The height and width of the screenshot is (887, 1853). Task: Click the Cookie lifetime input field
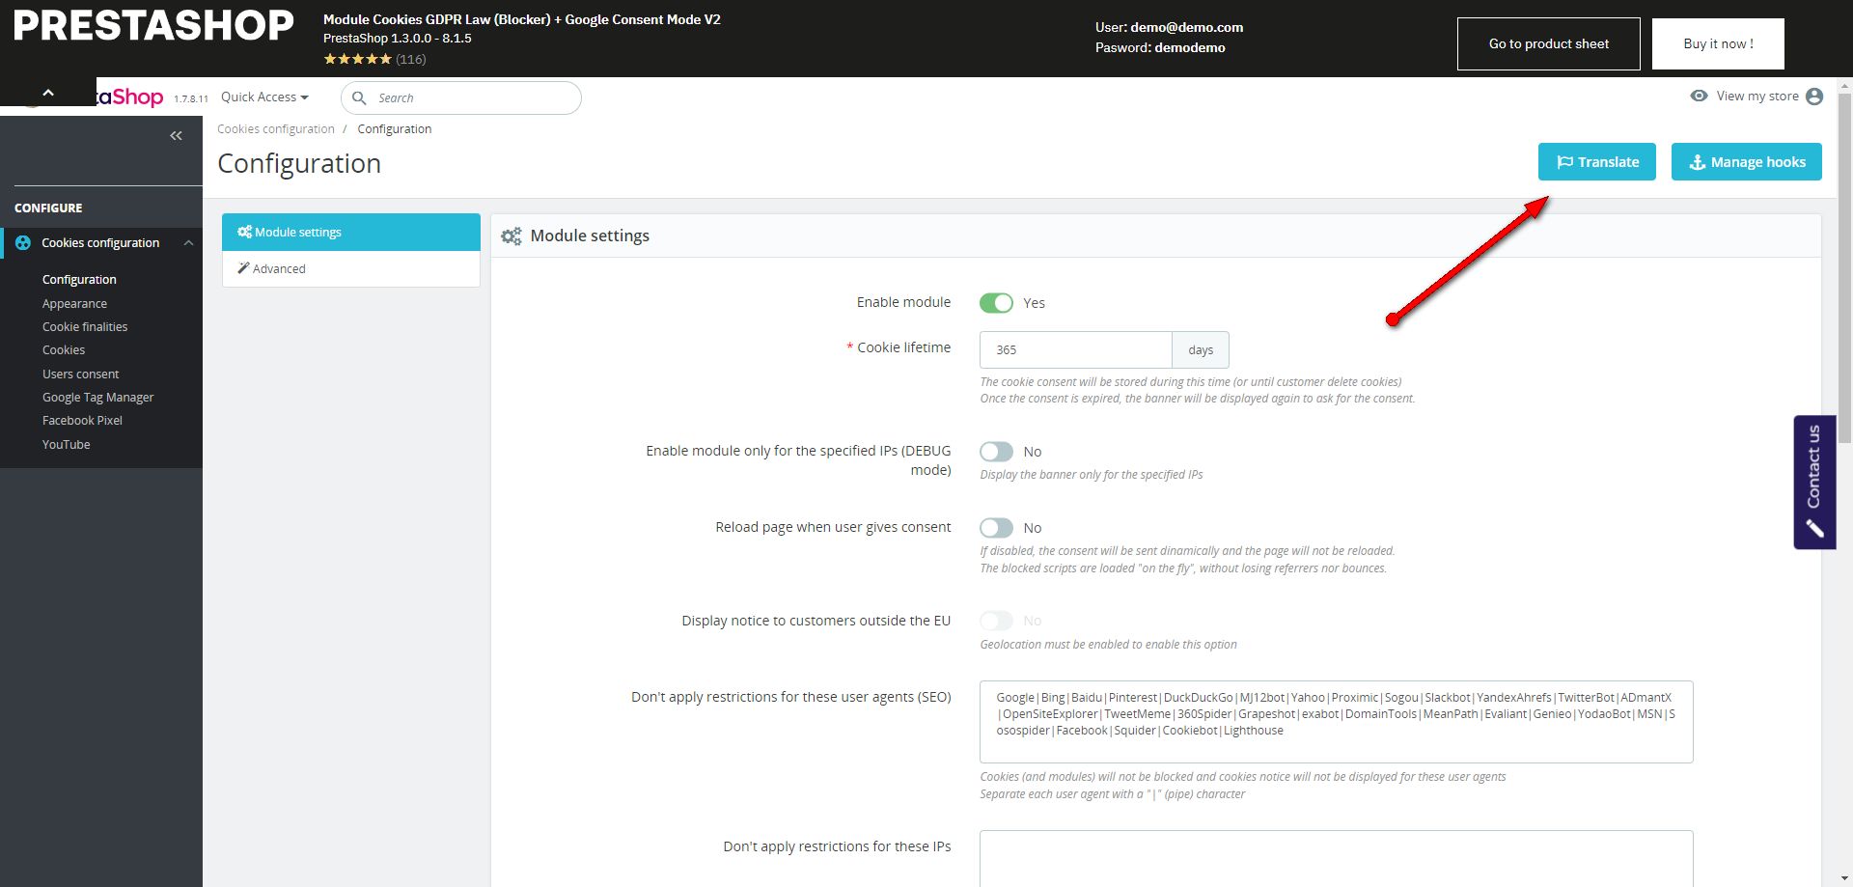click(1076, 350)
